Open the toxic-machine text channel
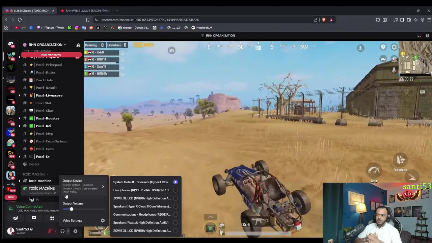The height and width of the screenshot is (243, 432). (40, 181)
